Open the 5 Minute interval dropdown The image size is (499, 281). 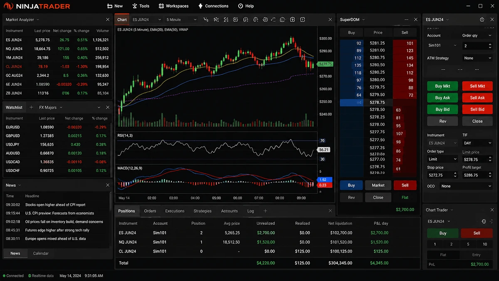181,20
